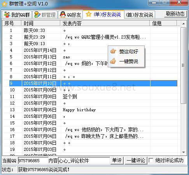Click the thumbs-up icon beside 一键赞说
The image size is (189, 175).
[x=113, y=61]
